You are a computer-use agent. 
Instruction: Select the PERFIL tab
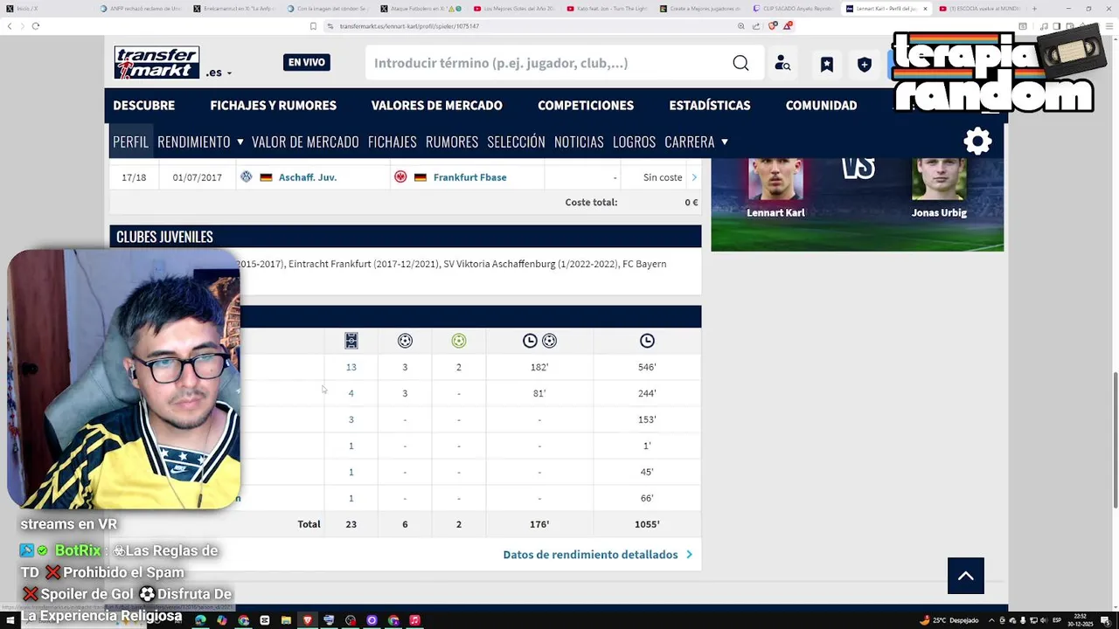tap(131, 142)
